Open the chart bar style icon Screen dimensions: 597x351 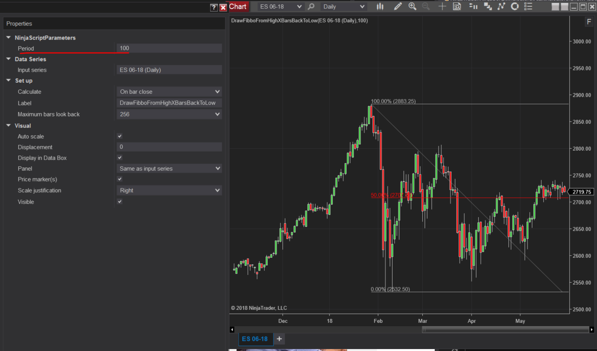[x=380, y=7]
